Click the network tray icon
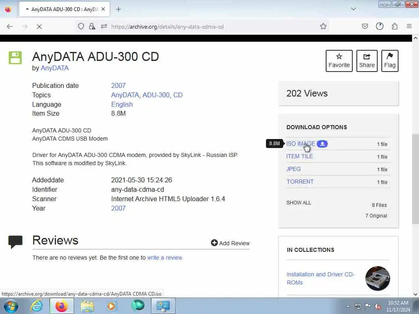Image resolution: width=419 pixels, height=314 pixels. coord(358,306)
